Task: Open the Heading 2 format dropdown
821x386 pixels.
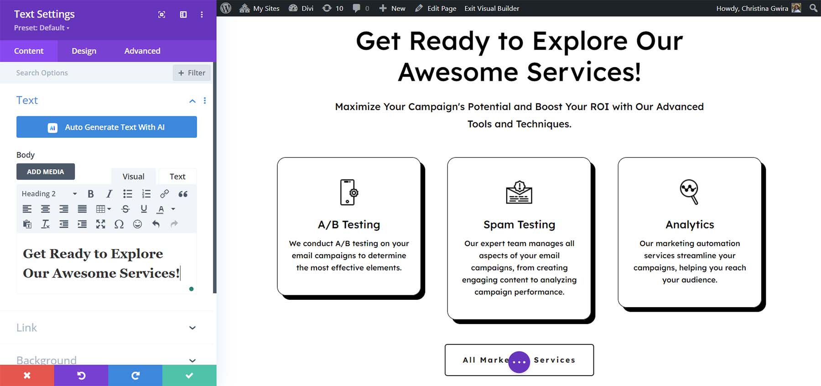Action: (49, 194)
